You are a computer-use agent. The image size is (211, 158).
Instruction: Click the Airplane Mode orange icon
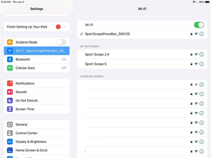tap(10, 42)
